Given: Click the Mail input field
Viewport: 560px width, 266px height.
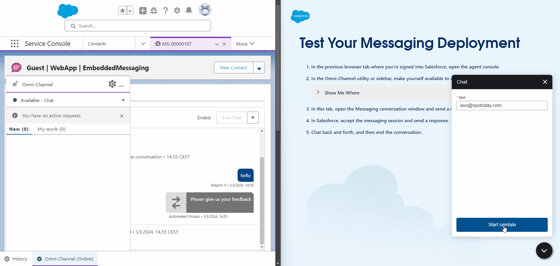Looking at the screenshot, I should click(502, 106).
